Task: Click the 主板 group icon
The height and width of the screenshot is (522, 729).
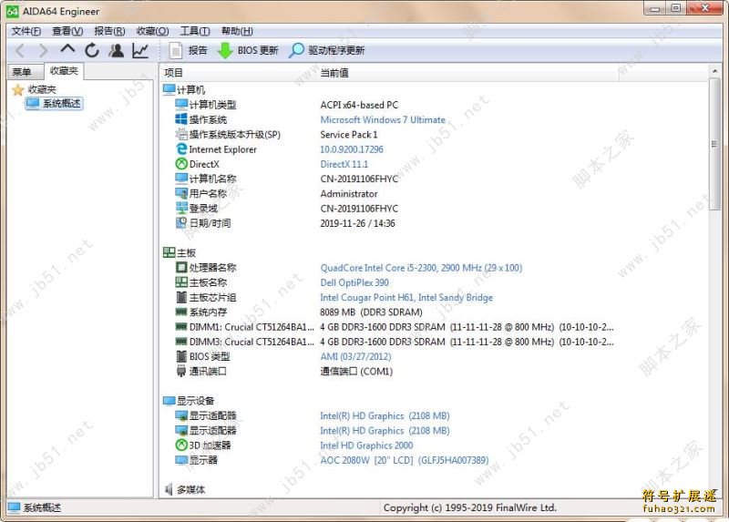Action: (x=169, y=252)
